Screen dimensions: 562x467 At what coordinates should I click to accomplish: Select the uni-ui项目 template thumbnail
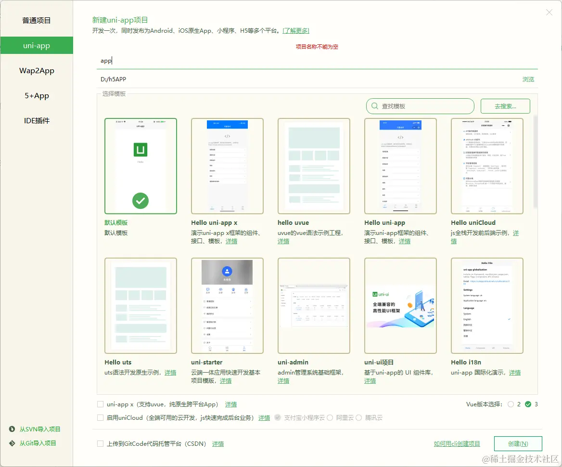[x=400, y=306]
